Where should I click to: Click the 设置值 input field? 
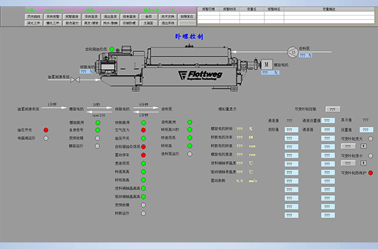366,130
